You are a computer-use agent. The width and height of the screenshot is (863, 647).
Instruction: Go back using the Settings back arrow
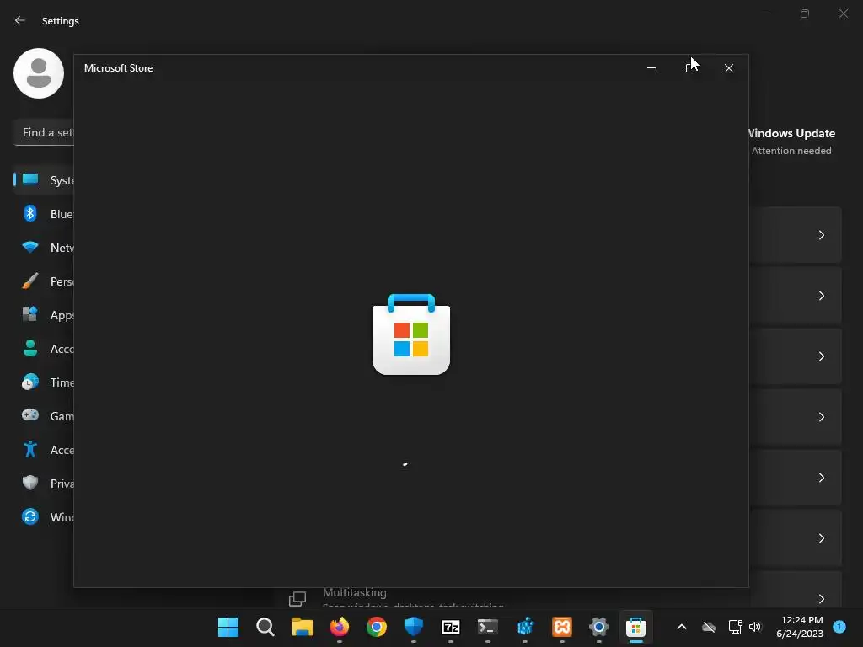(20, 20)
